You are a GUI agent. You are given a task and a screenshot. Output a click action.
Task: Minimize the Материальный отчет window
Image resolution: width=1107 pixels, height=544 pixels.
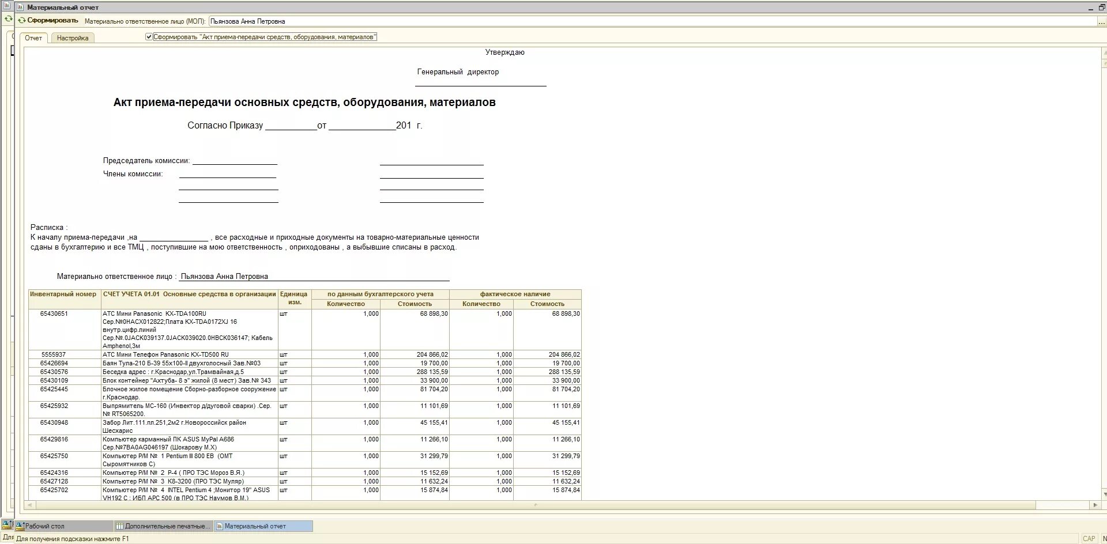[1091, 7]
